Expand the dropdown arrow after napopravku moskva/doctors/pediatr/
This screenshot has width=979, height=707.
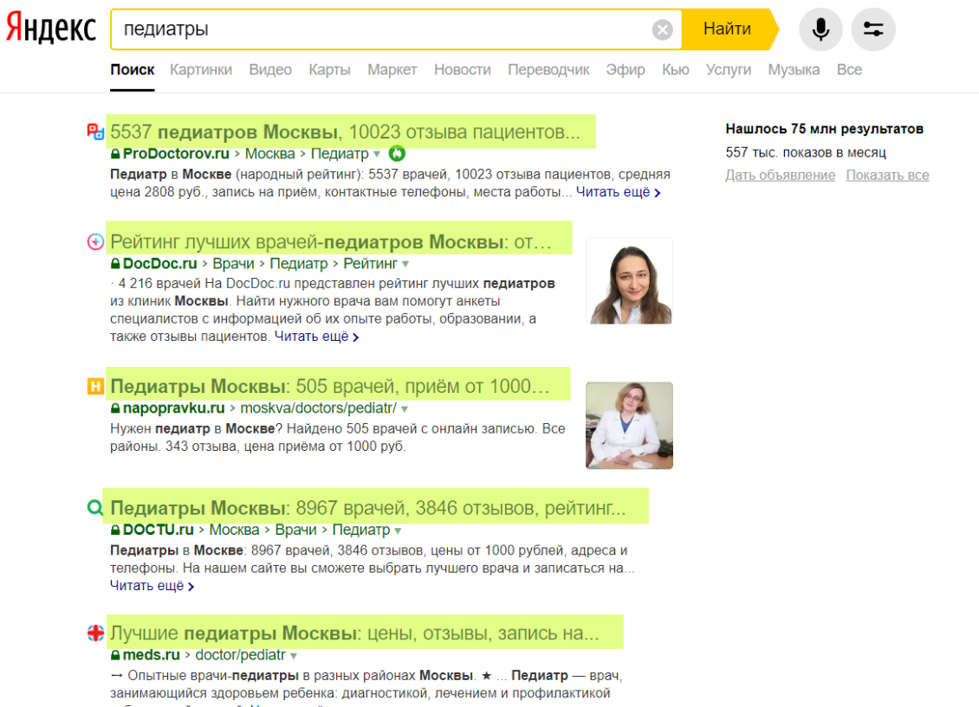click(x=405, y=409)
